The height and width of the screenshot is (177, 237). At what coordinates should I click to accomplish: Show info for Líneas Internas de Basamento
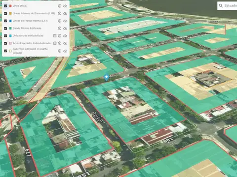[60, 13]
